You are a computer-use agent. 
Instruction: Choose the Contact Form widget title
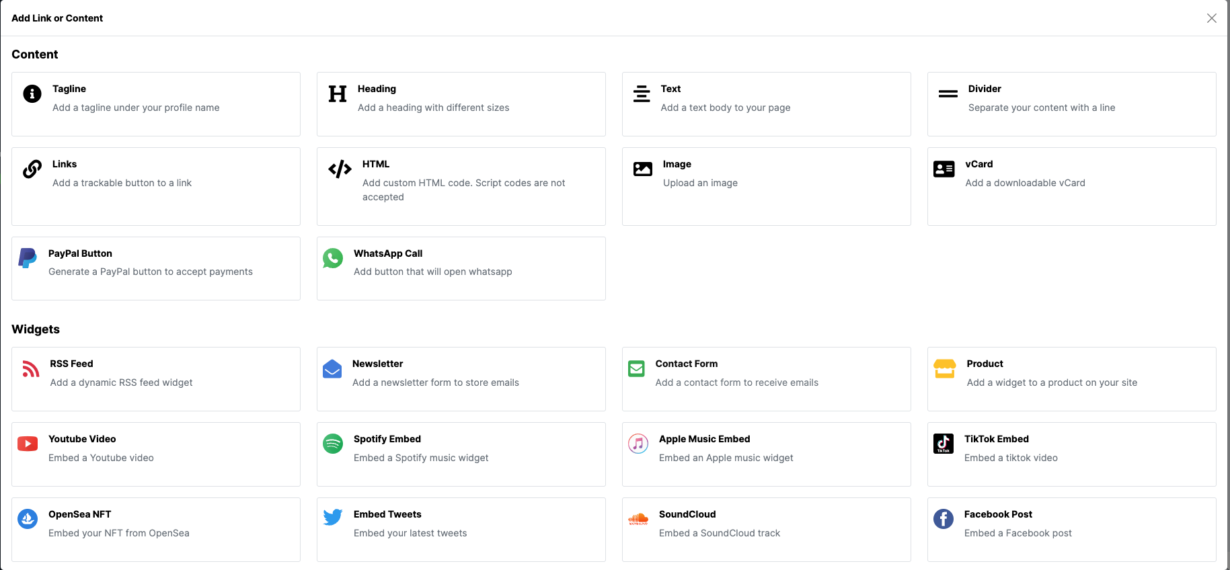[x=687, y=364]
